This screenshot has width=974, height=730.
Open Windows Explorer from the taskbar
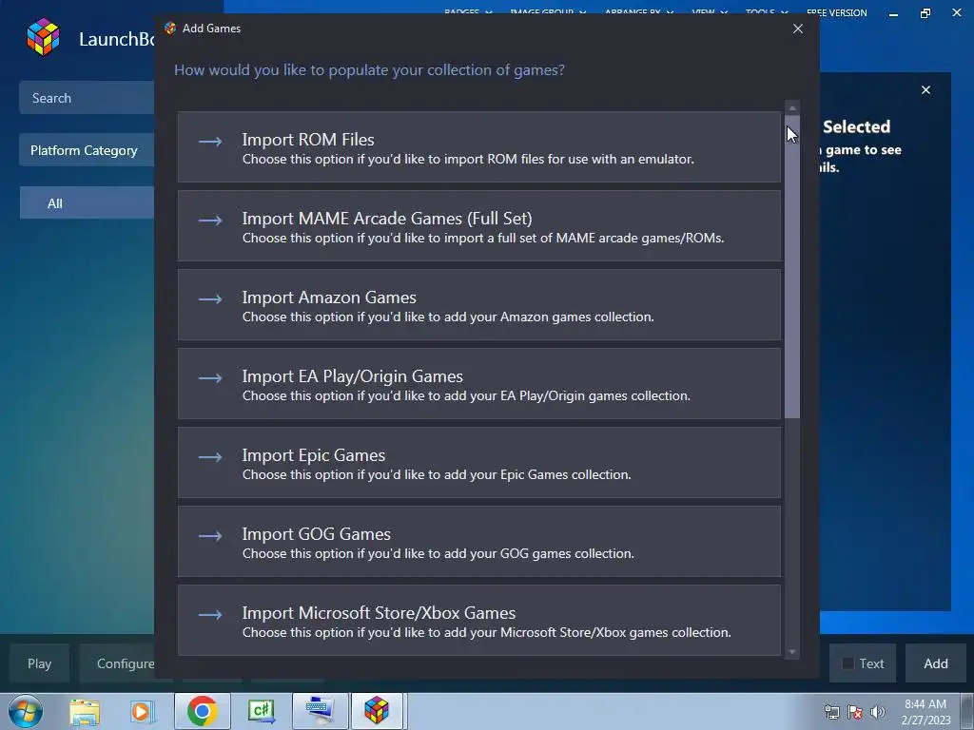(85, 711)
